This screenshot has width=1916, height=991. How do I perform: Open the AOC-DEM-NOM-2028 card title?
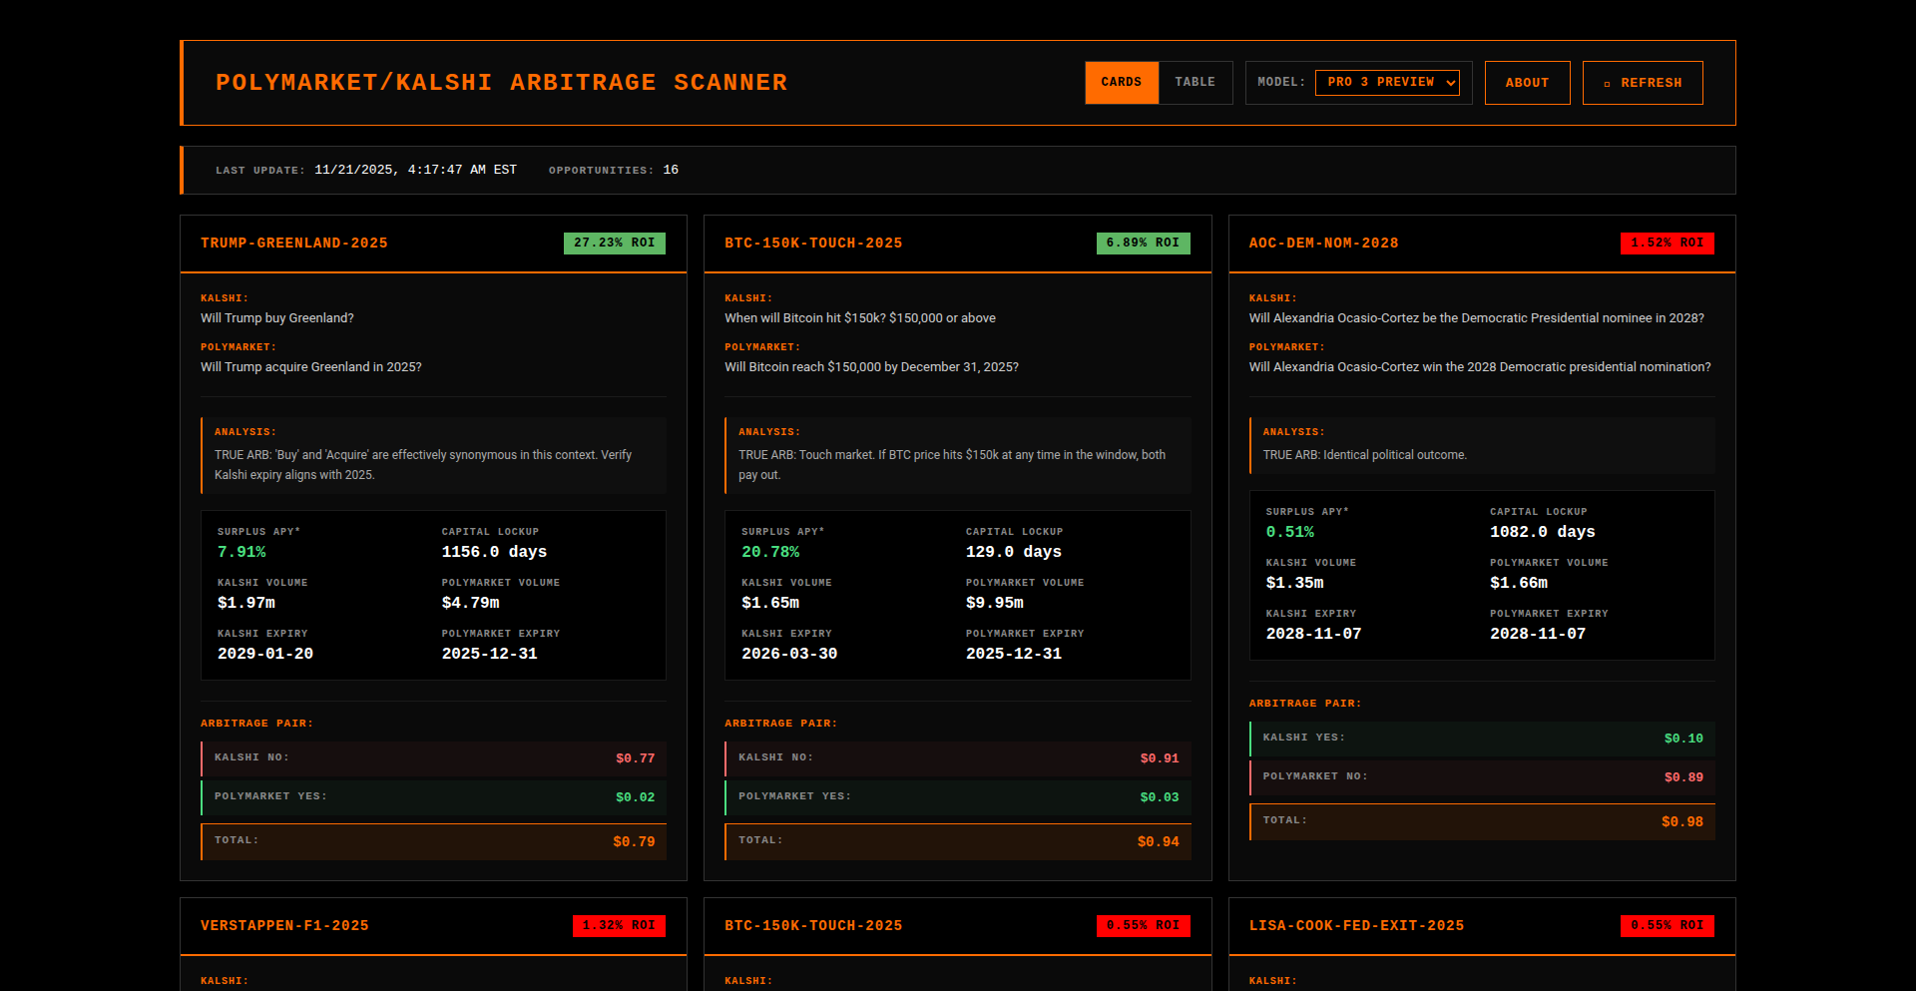click(1323, 244)
